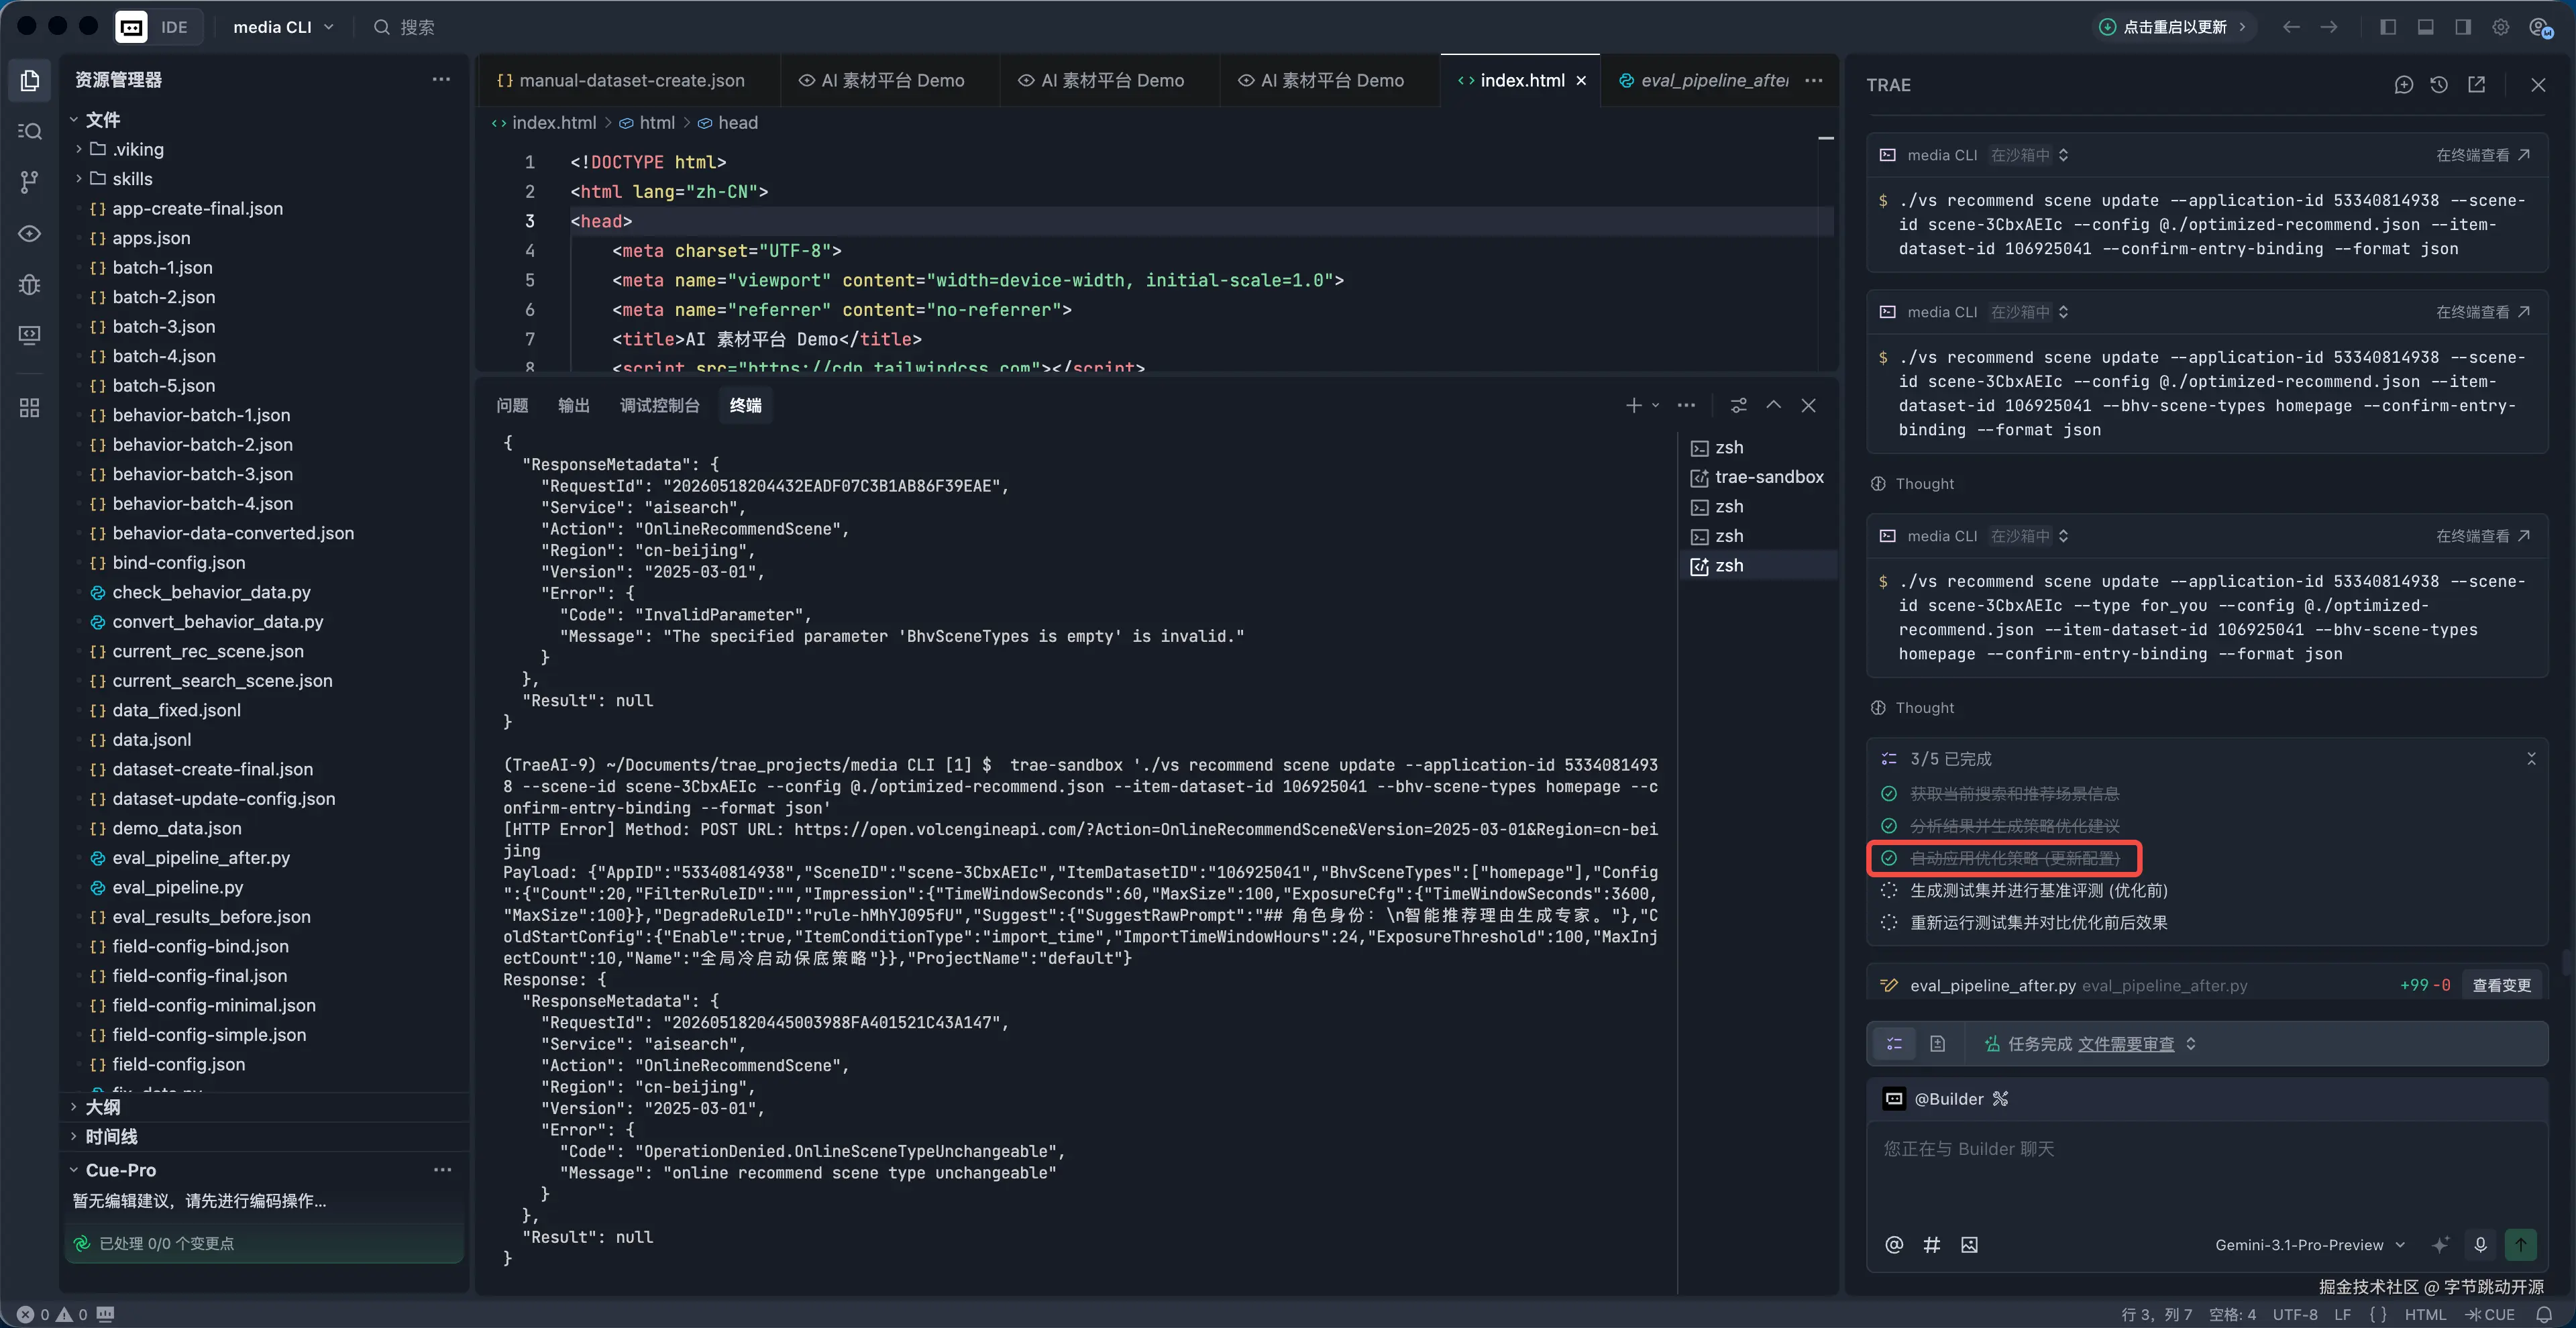This screenshot has width=2576, height=1328.
Task: Click the microphone voice input icon
Action: [x=2480, y=1245]
